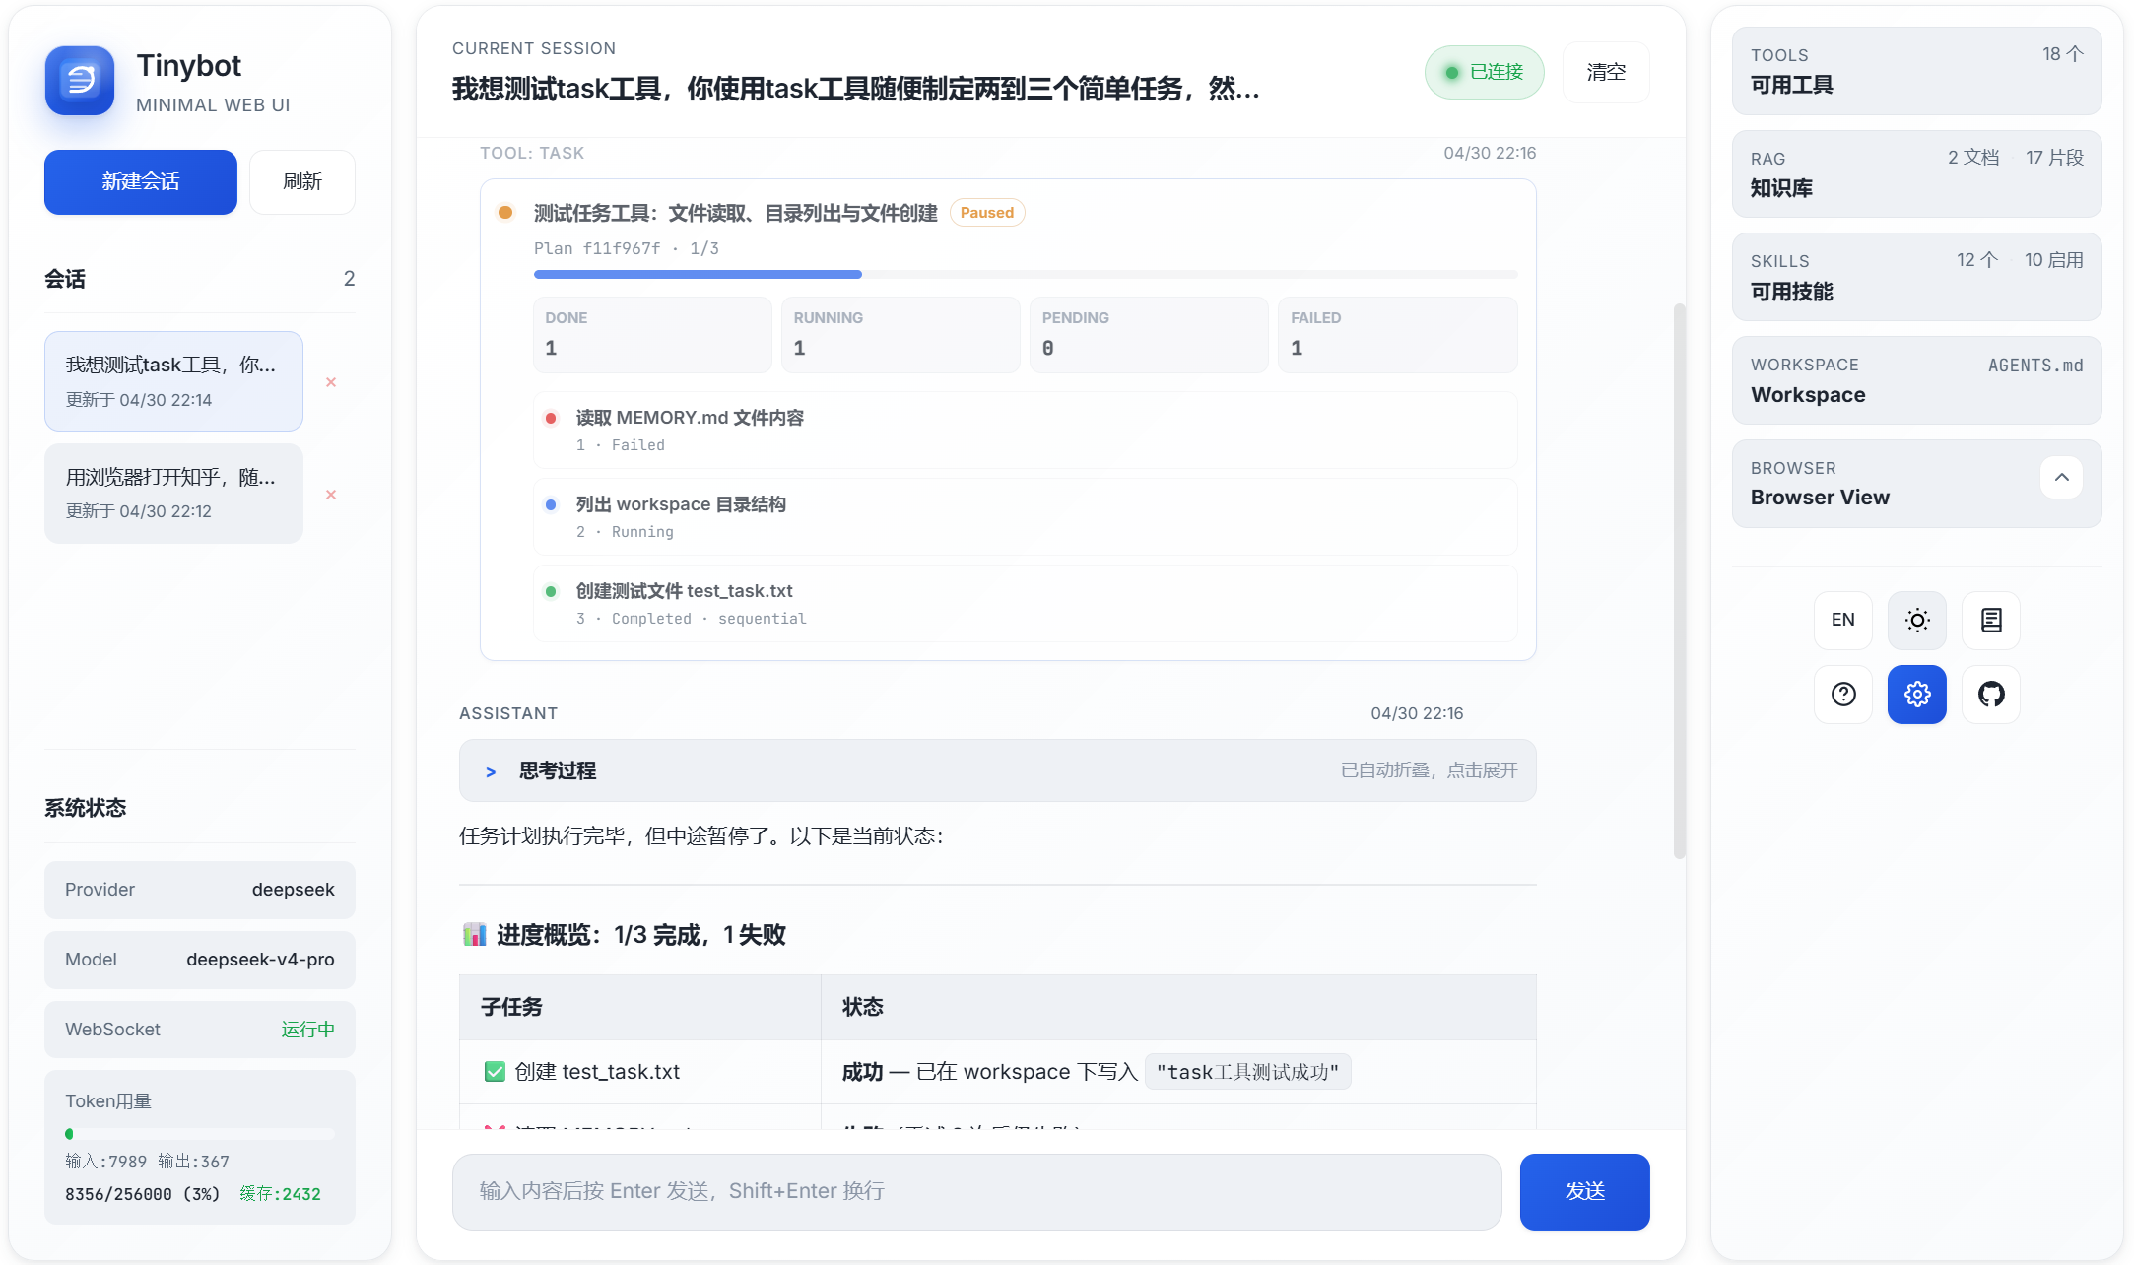Viewport: 2134px width, 1265px height.
Task: Click the blue Running dot on workspace task
Action: tap(551, 504)
